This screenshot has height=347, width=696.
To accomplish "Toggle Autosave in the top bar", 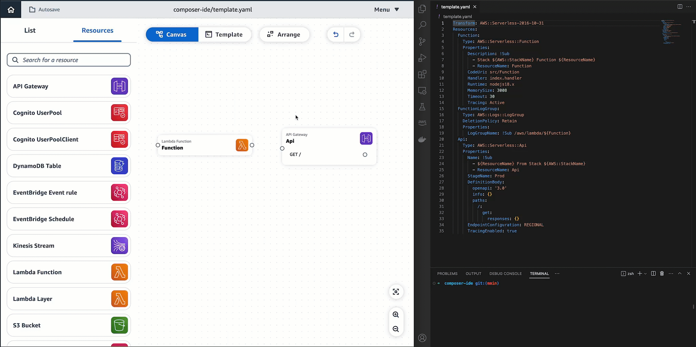I will pos(44,9).
